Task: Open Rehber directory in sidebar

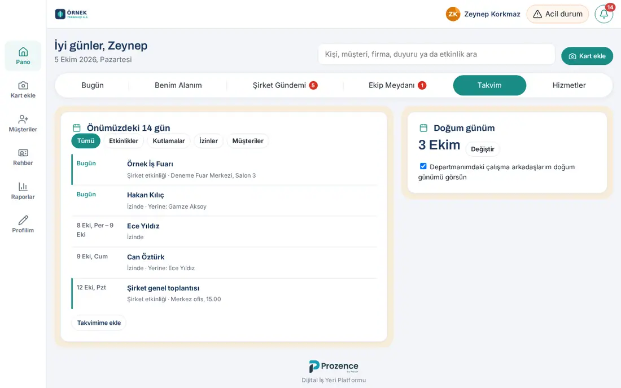Action: pyautogui.click(x=23, y=157)
